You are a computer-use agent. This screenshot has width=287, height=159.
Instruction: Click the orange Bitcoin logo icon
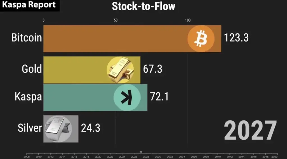201,38
